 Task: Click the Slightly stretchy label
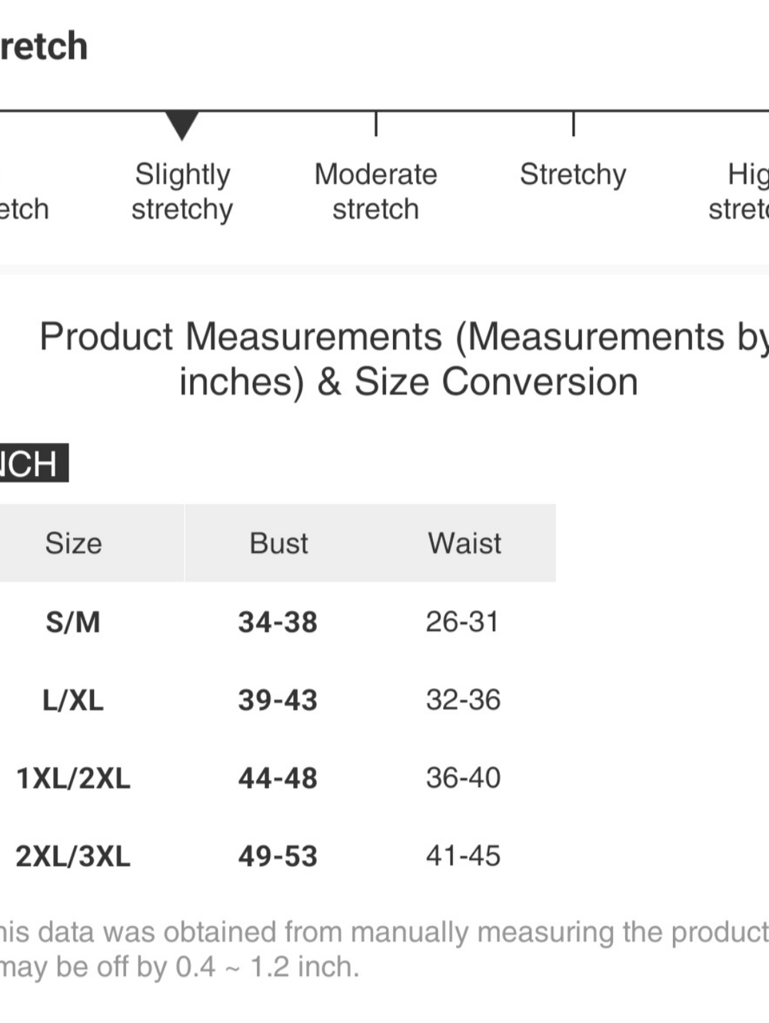(x=182, y=192)
